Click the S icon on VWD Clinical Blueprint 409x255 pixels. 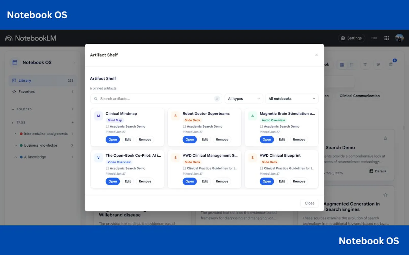[253, 158]
